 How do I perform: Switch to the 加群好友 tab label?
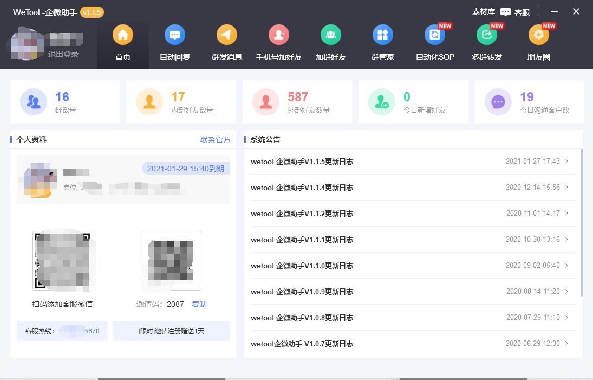[x=330, y=57]
